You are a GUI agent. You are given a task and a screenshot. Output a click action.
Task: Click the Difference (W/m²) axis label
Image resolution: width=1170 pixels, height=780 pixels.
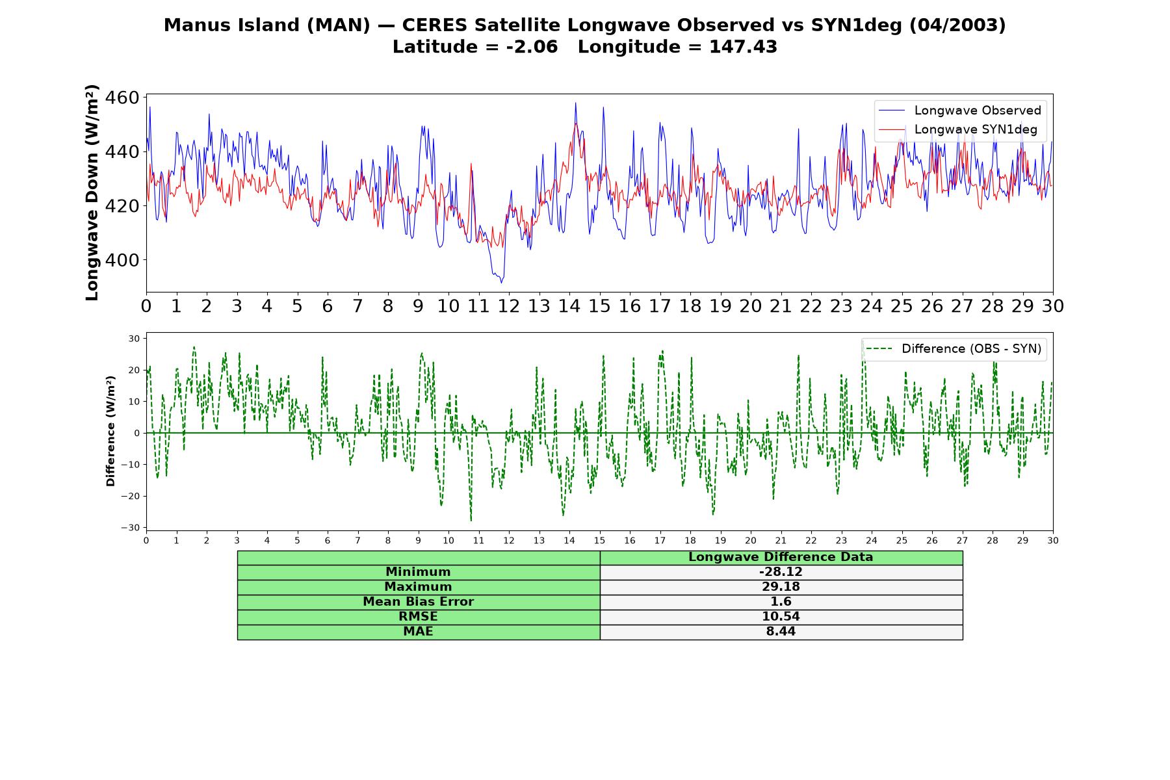(110, 431)
